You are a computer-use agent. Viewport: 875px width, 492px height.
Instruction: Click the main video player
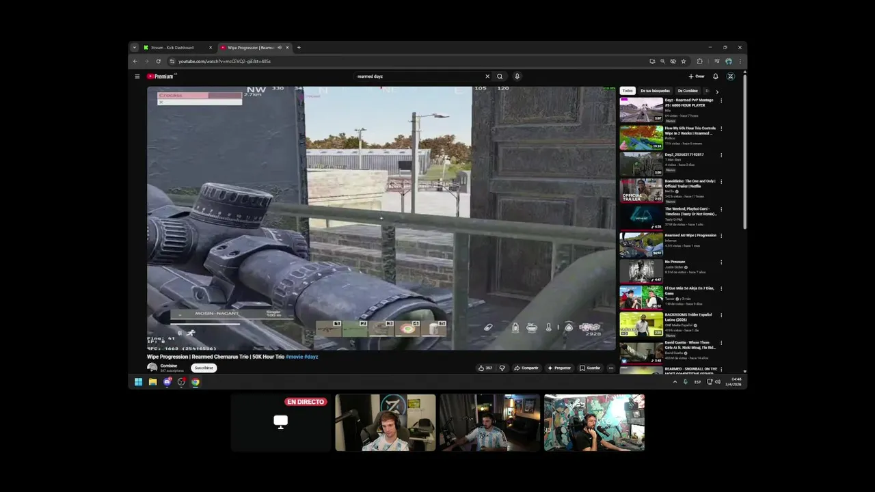(x=381, y=218)
